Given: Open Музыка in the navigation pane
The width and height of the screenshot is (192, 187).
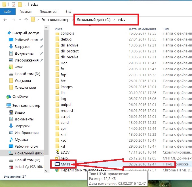Looking at the screenshot, I should coord(21,139).
